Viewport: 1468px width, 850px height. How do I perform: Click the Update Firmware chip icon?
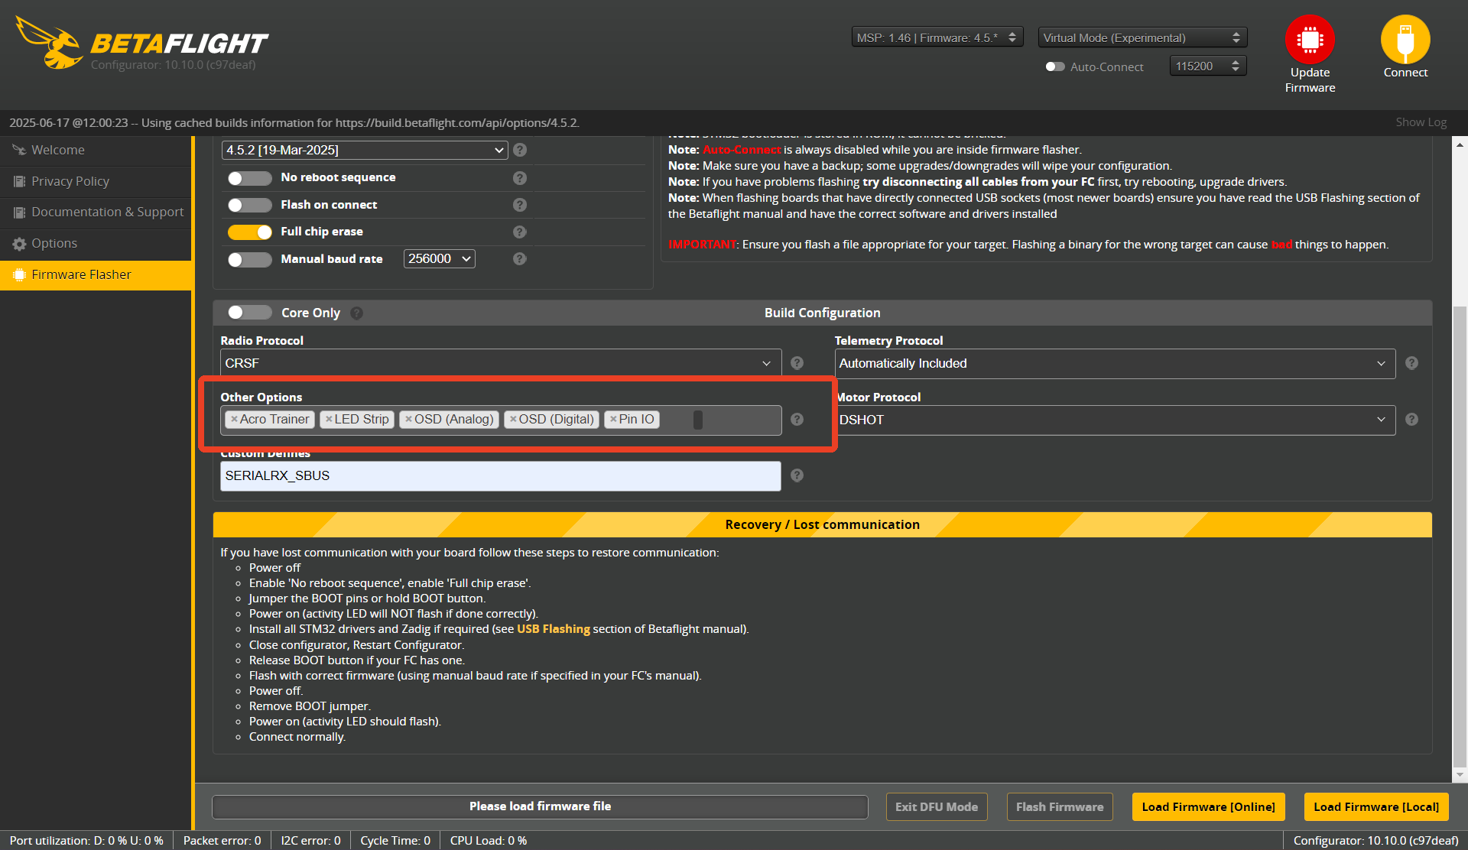coord(1310,39)
